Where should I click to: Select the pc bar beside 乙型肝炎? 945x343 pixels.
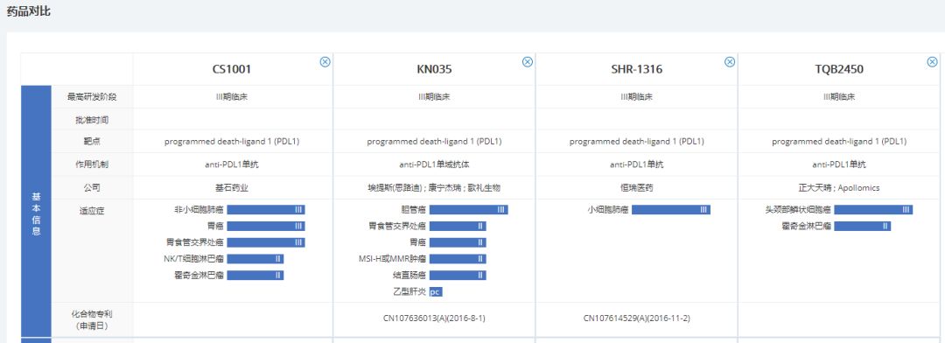[436, 291]
